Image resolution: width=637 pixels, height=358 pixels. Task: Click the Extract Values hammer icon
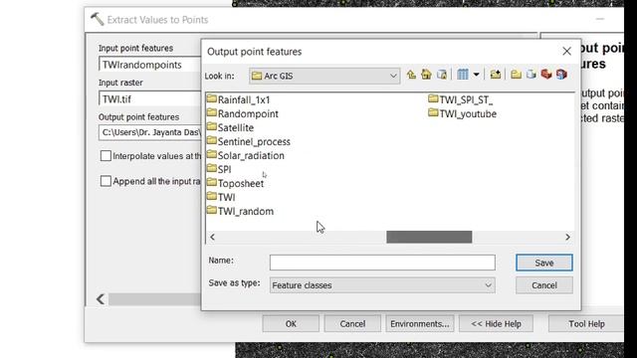pyautogui.click(x=98, y=19)
